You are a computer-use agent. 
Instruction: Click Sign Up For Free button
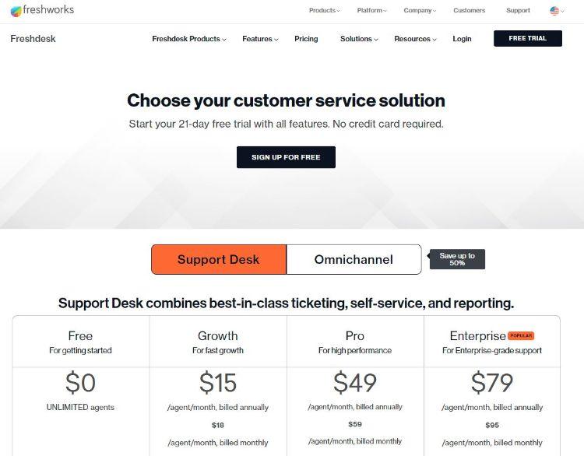(286, 157)
